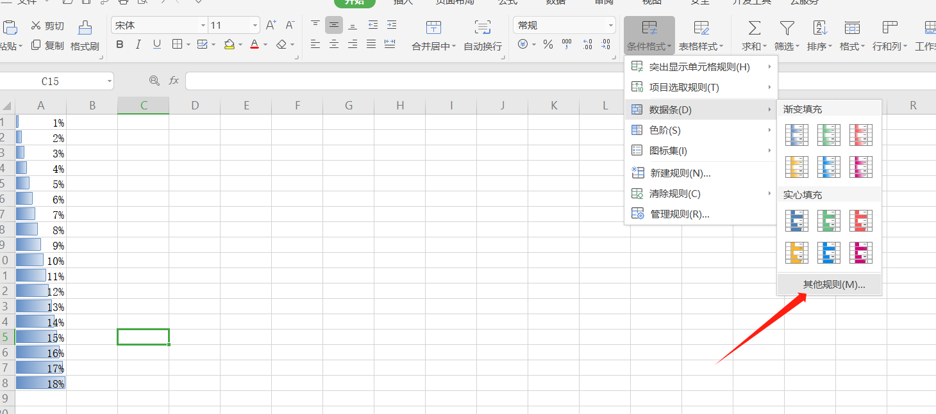Click the Wrap Text (自动换行) icon
The width and height of the screenshot is (936, 414).
coord(482,28)
